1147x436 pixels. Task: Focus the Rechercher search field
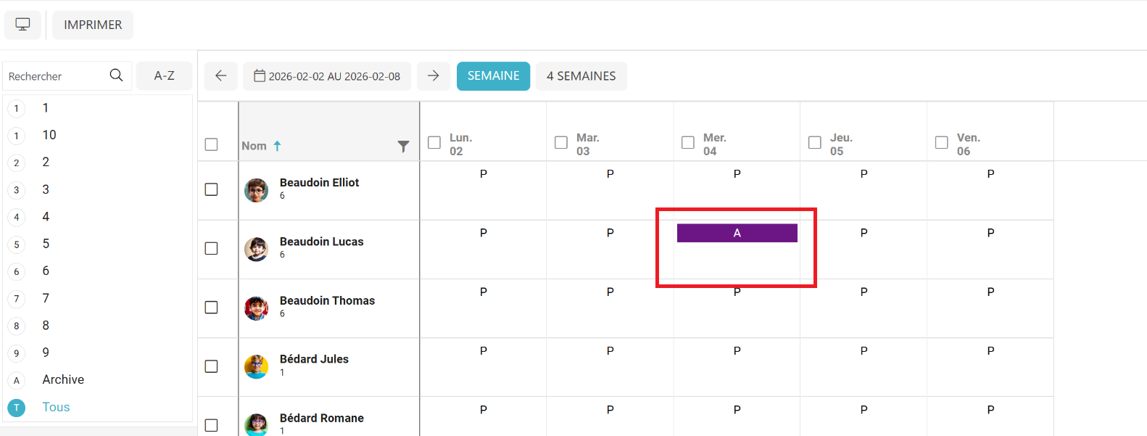coord(54,76)
